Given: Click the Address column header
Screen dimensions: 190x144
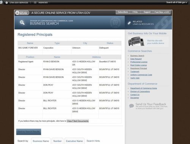Looking at the screenshot, I should [x=97, y=57].
